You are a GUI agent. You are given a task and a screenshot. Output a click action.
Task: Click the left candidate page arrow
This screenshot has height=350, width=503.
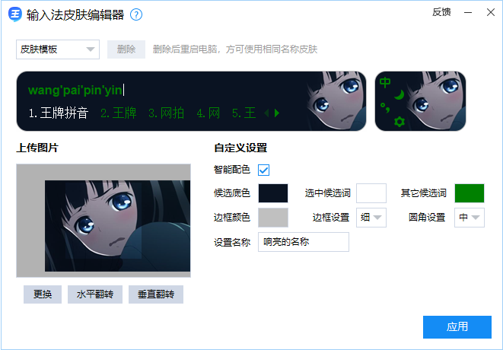click(x=266, y=113)
